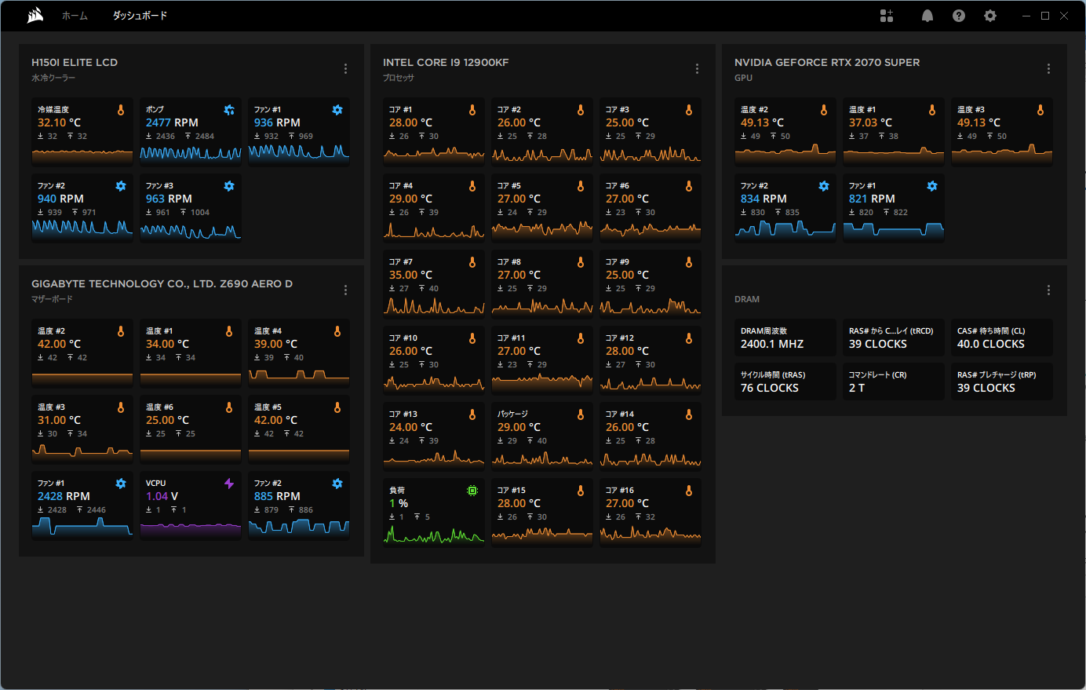
Task: Click the 冷媒温度 thermometer icon
Action: pos(121,110)
